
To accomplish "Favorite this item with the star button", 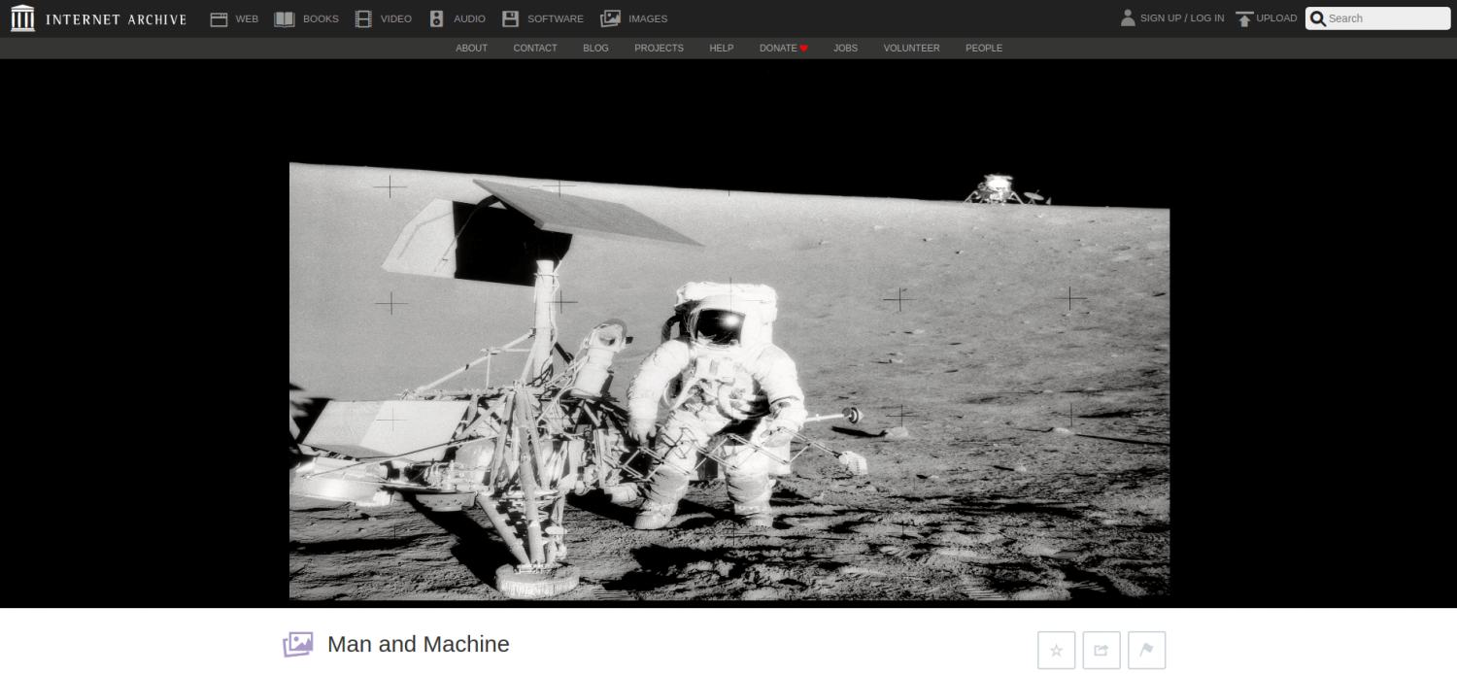I will click(x=1056, y=650).
